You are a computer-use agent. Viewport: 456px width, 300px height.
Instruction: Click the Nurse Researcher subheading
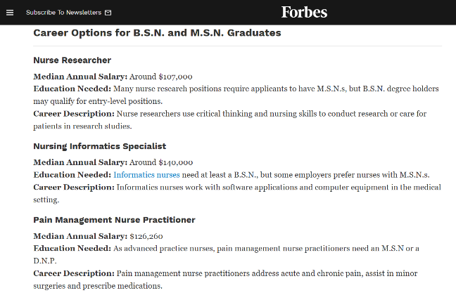click(72, 60)
